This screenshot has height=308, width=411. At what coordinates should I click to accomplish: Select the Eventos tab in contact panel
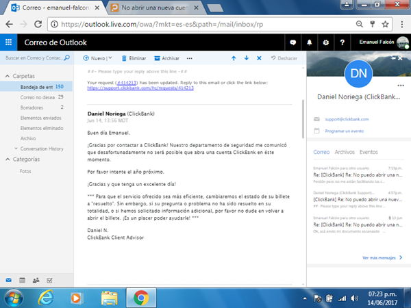point(369,152)
